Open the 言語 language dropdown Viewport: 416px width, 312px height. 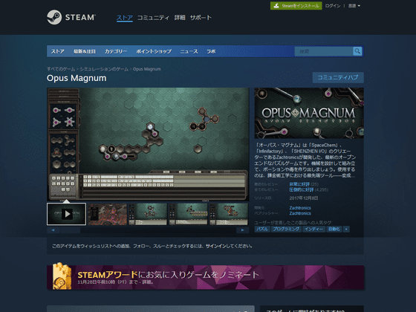click(x=354, y=6)
